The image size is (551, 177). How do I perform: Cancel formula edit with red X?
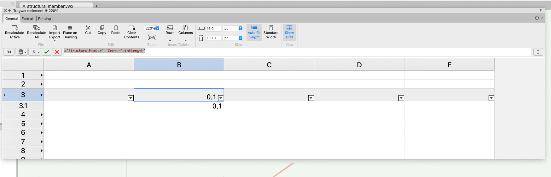[x=57, y=52]
